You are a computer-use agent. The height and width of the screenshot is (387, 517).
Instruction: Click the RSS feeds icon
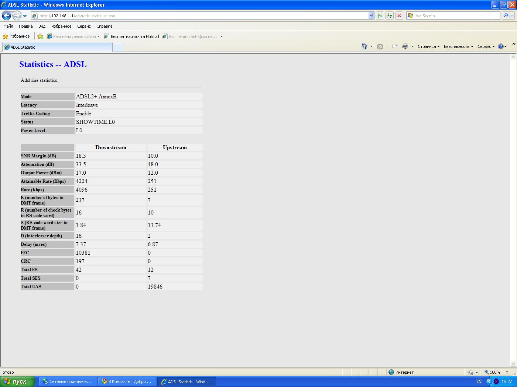[x=380, y=46]
